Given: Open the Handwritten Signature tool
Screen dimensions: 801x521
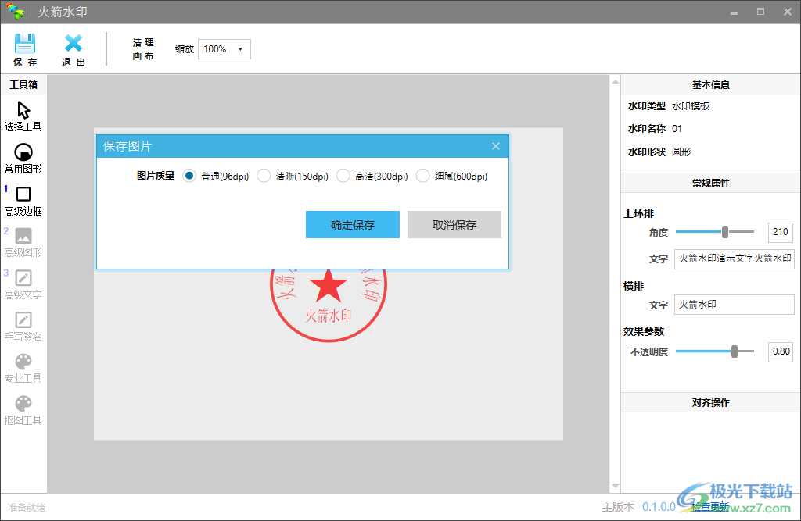Looking at the screenshot, I should pyautogui.click(x=23, y=320).
